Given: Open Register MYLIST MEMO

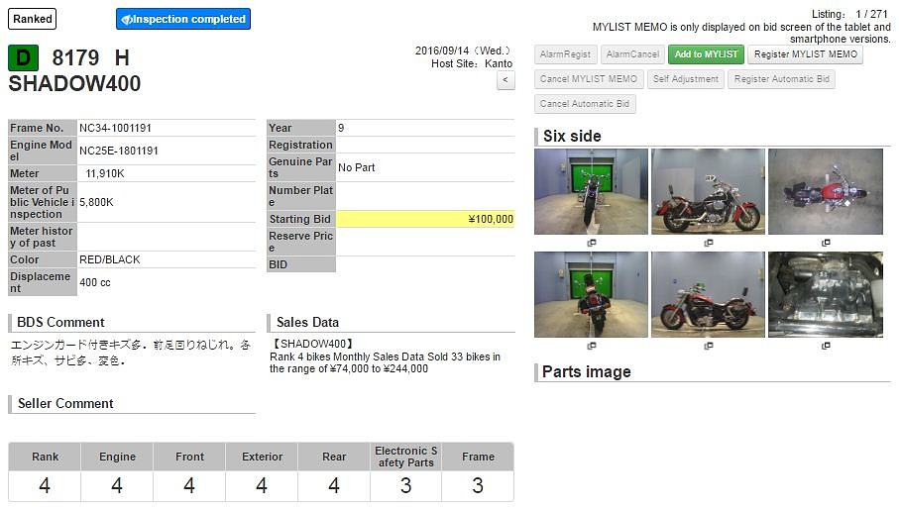Looking at the screenshot, I should 805,54.
